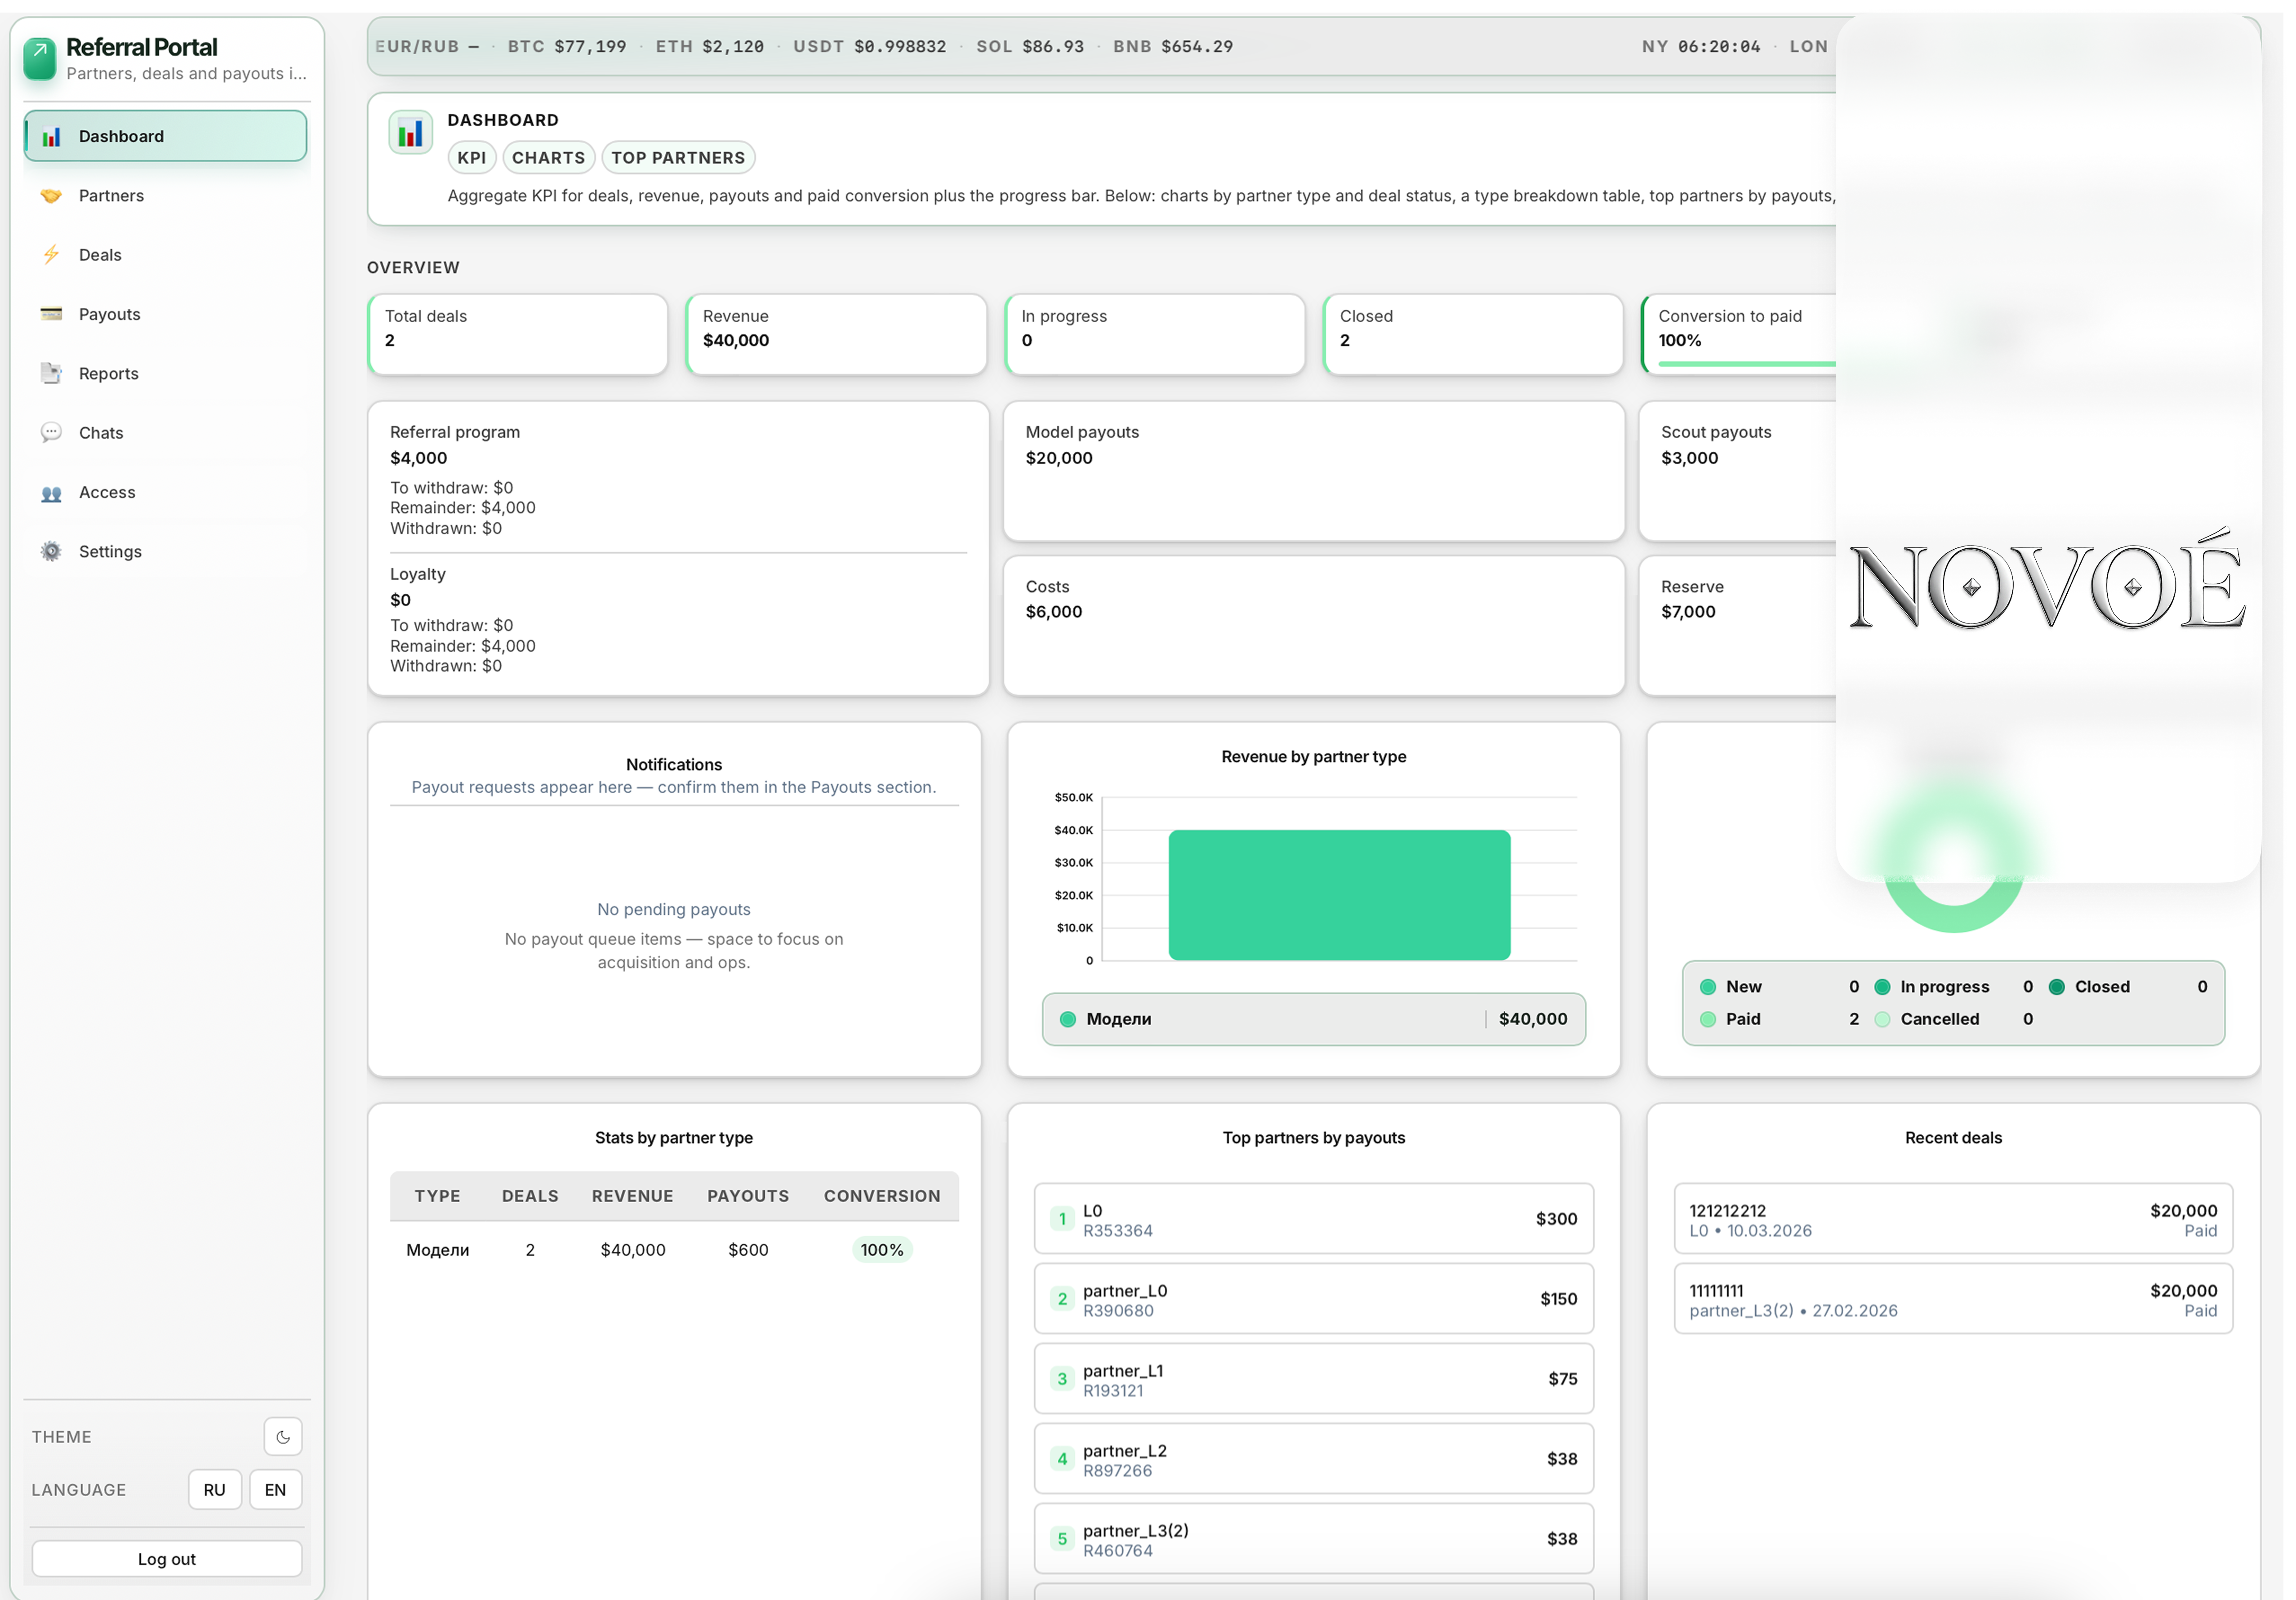Open Partners via handshake icon

51,196
